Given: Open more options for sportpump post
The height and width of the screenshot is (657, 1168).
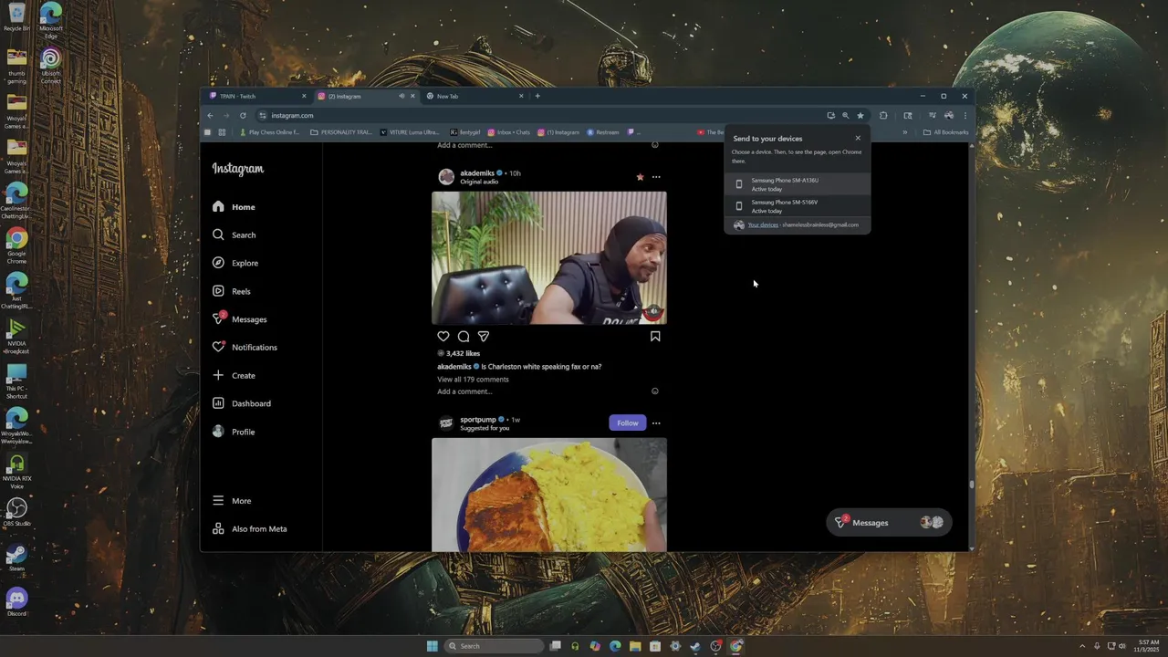Looking at the screenshot, I should [x=656, y=423].
